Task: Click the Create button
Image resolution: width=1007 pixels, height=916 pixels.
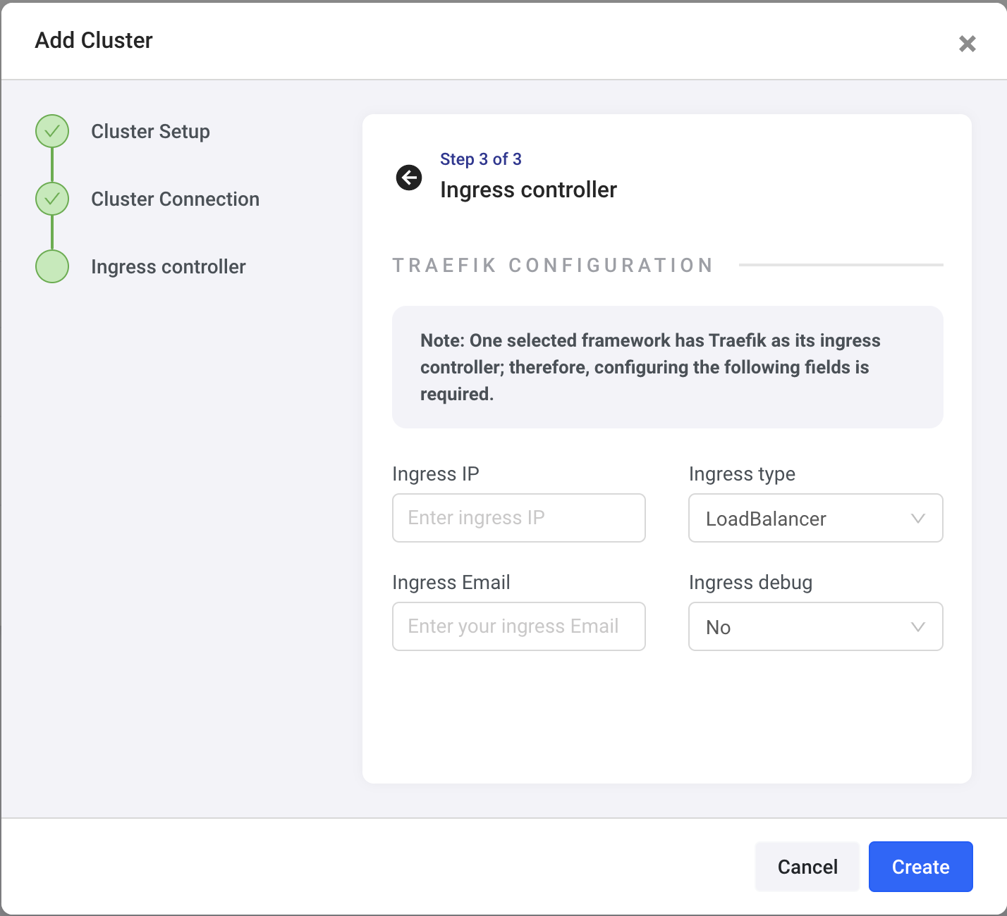Action: pyautogui.click(x=921, y=867)
